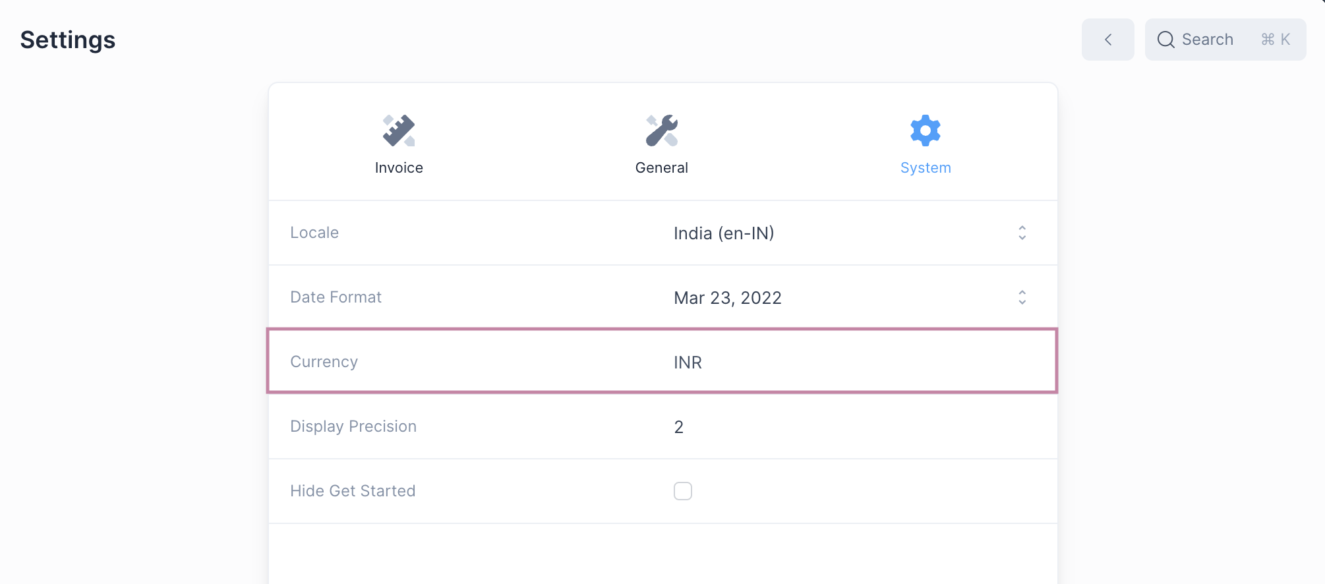Enable the Hide Get Started checkbox
The height and width of the screenshot is (584, 1325).
point(683,491)
